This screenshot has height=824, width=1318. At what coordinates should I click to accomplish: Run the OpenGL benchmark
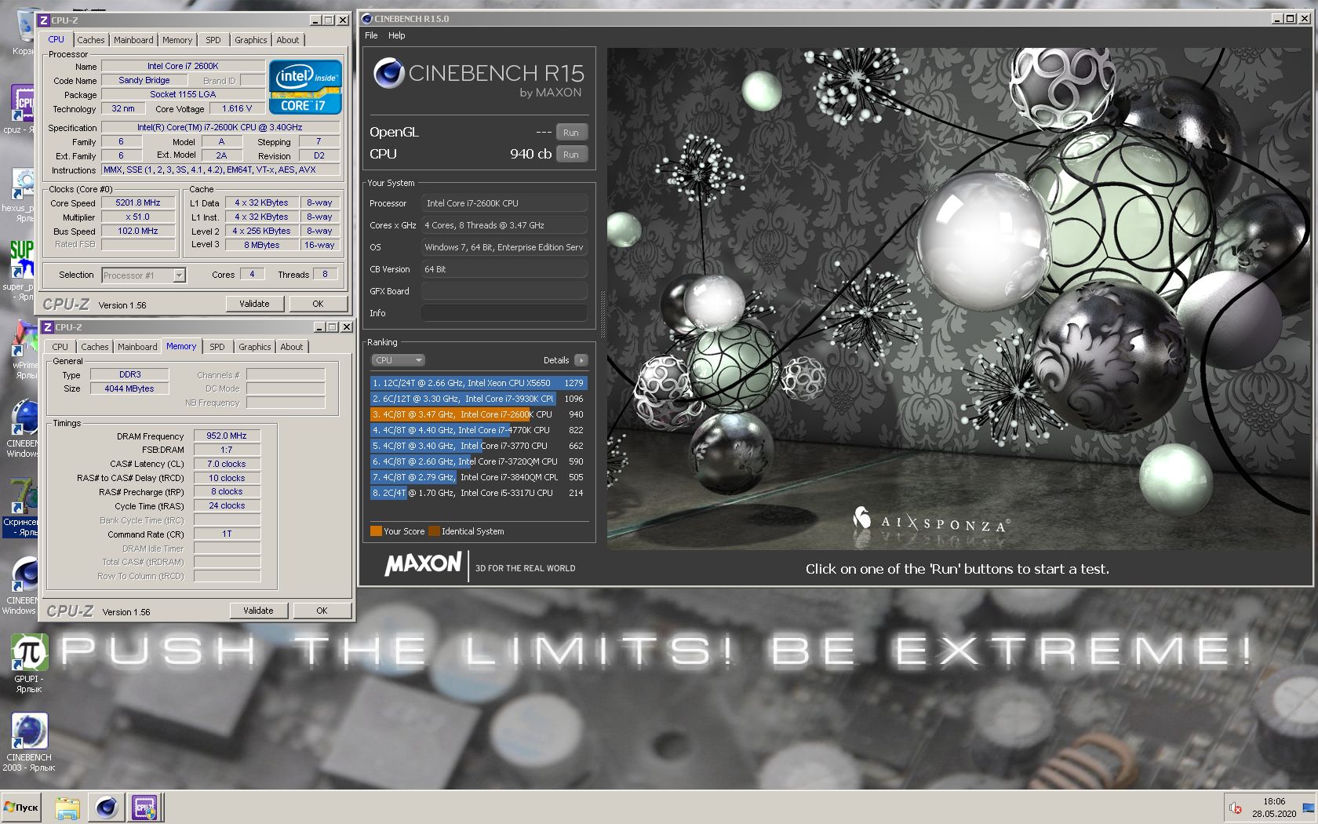(571, 133)
